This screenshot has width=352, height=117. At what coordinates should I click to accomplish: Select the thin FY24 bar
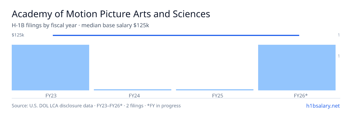(133, 90)
